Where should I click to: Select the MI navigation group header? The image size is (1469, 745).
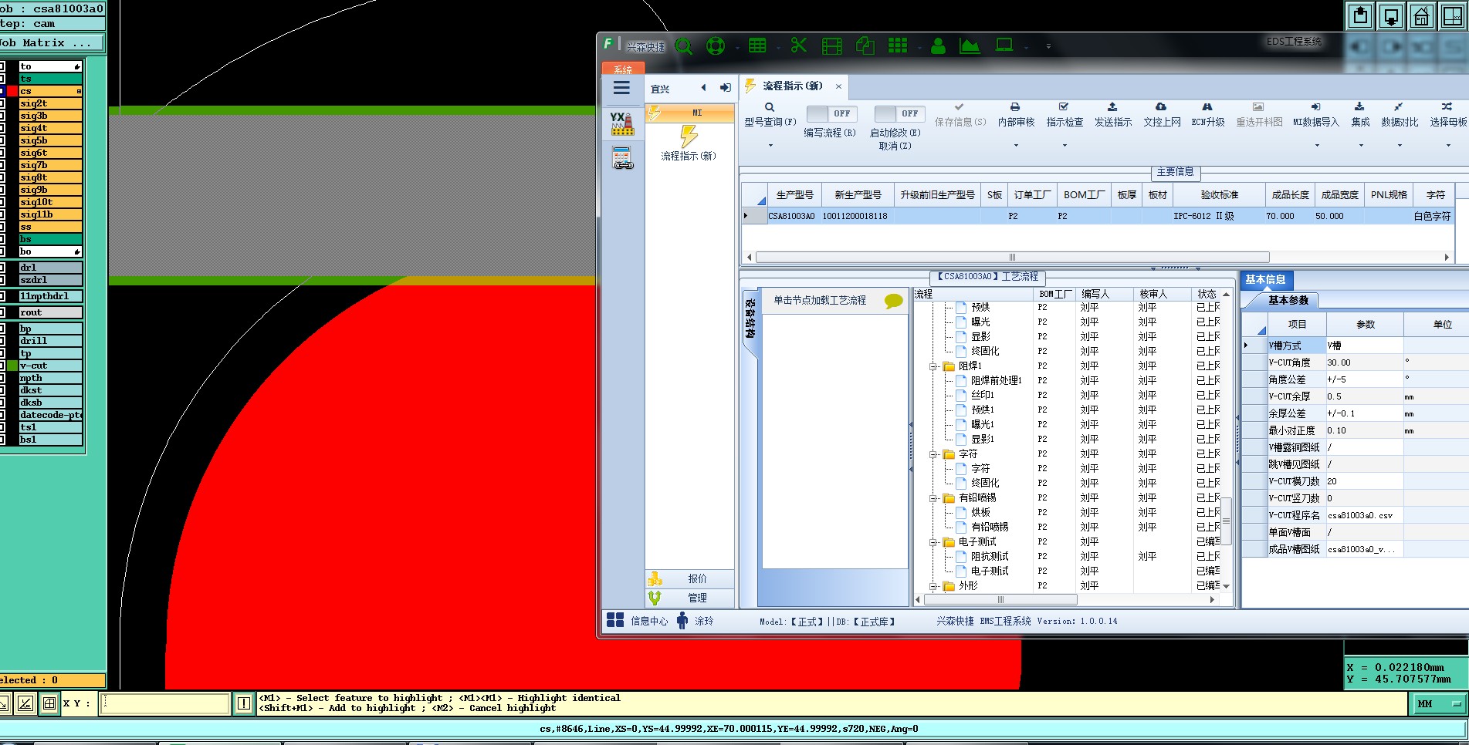689,113
